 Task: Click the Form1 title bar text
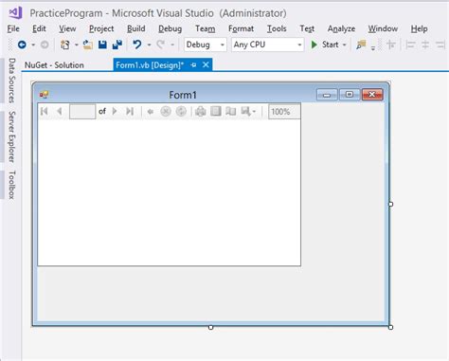point(183,95)
